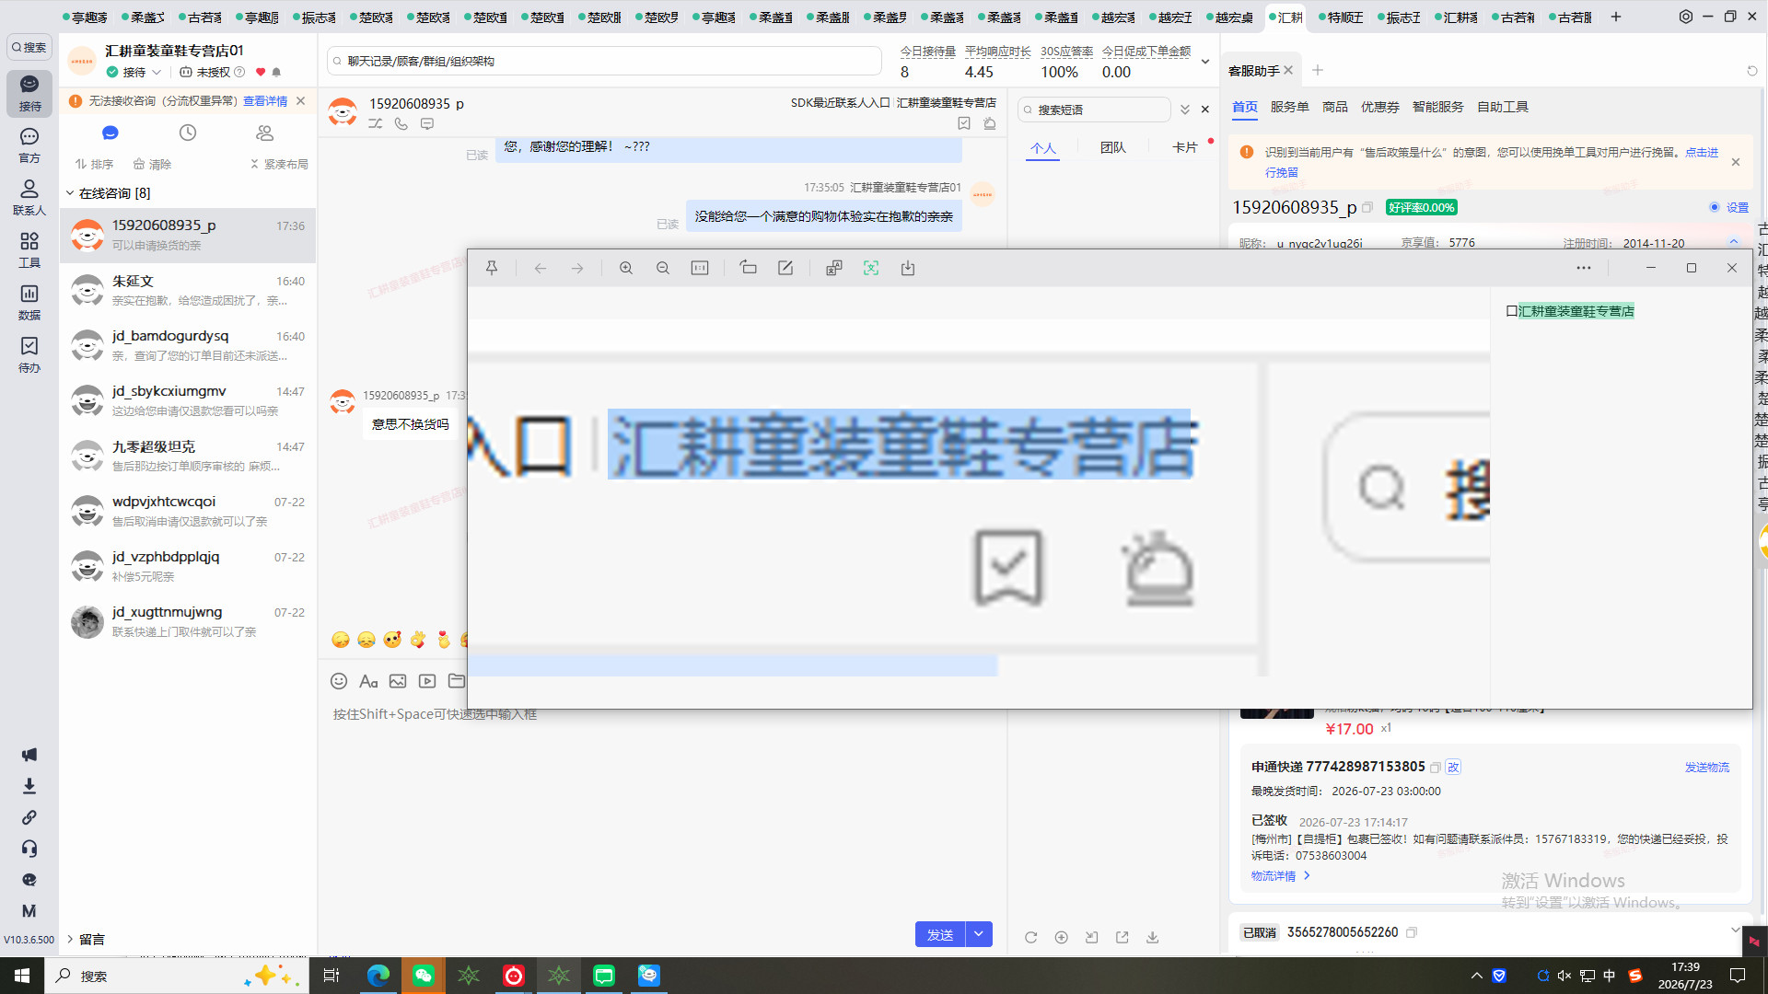Expand the today's statistics dropdown arrow
Viewport: 1768px width, 994px height.
tap(1205, 62)
